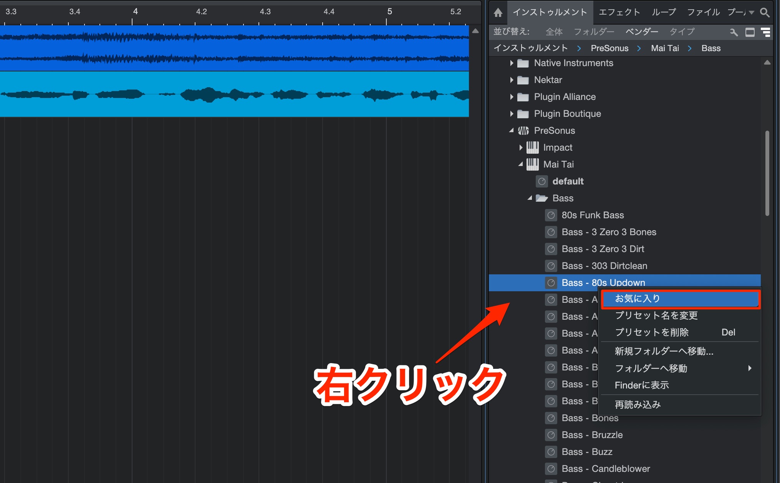Viewport: 780px width, 483px height.
Task: Click the Plugin Alliance folder icon
Action: coord(523,97)
